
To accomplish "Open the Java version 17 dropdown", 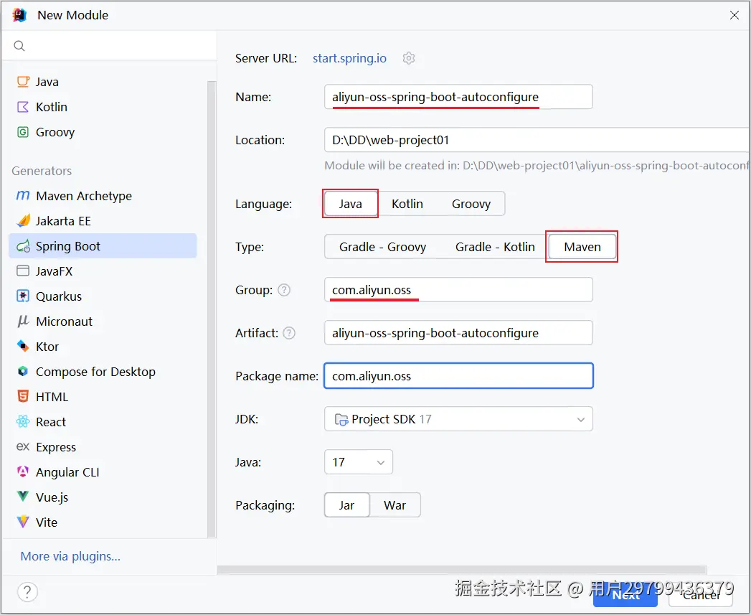I will [358, 462].
